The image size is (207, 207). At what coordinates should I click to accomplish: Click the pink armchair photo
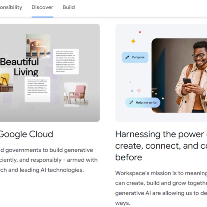[76, 94]
